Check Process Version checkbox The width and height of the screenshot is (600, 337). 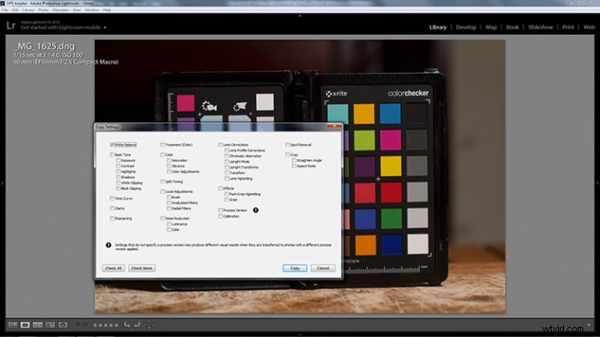(220, 210)
